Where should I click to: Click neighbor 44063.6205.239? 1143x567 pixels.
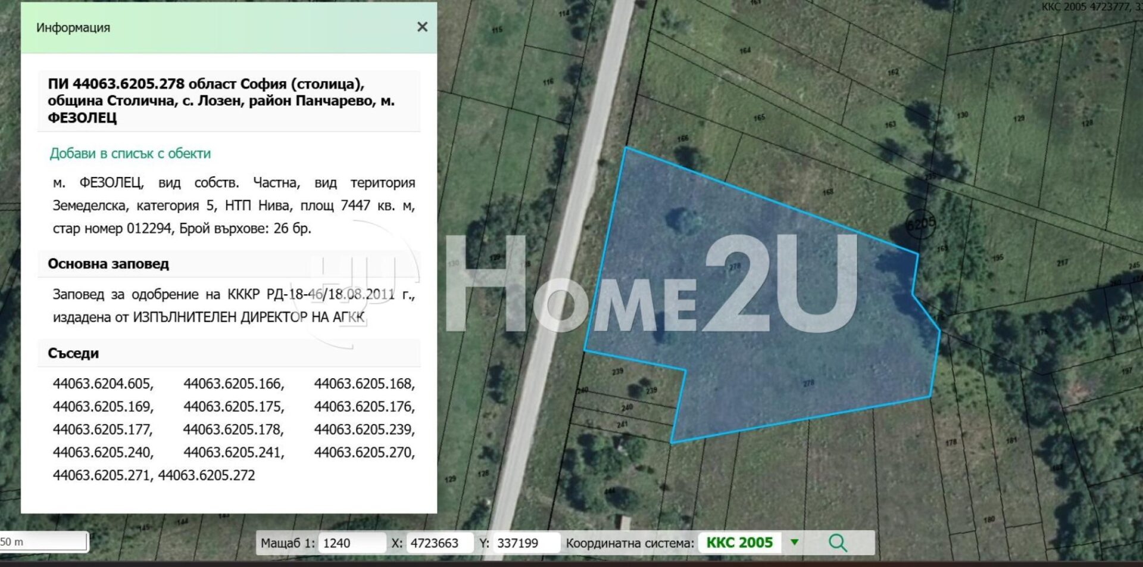click(x=364, y=429)
